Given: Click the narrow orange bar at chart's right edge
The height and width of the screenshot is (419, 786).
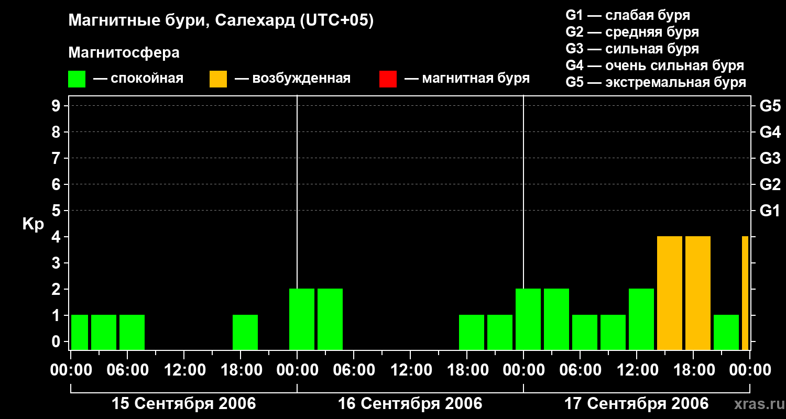Looking at the screenshot, I should [x=745, y=293].
